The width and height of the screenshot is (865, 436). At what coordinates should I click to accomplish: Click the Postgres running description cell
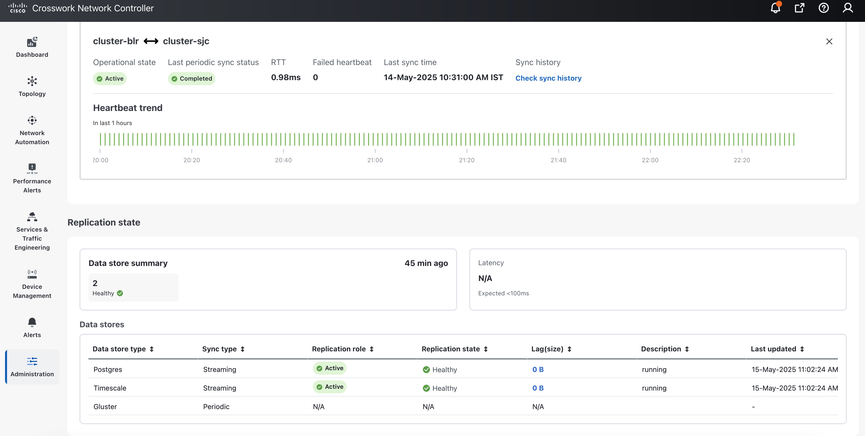tap(654, 369)
